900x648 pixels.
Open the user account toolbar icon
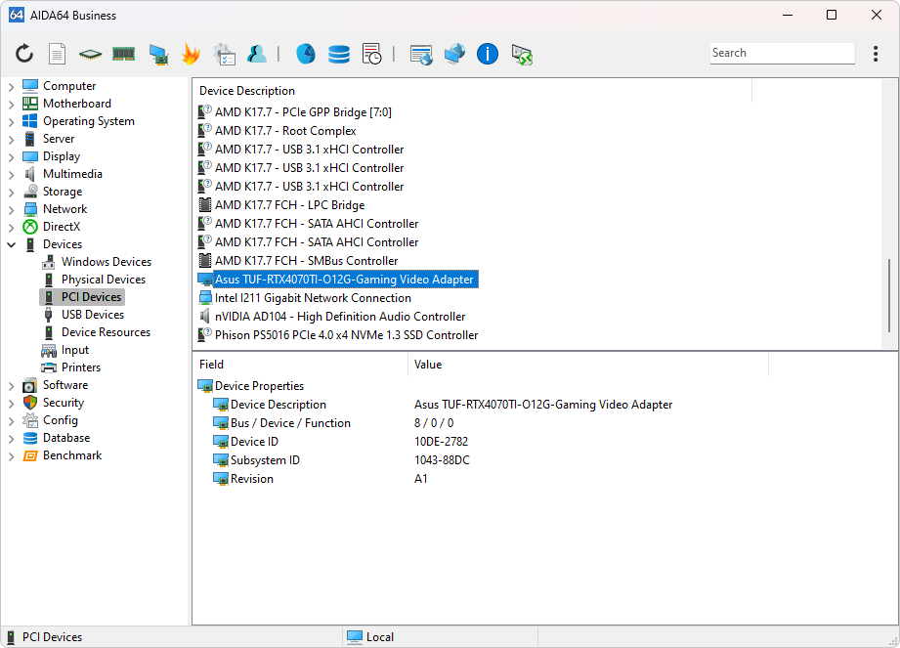pos(257,54)
